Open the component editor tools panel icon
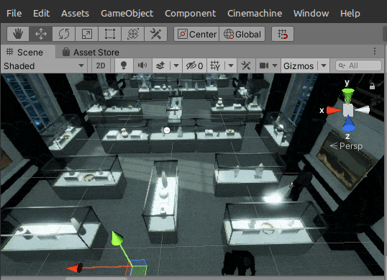This screenshot has height=280, width=387. pyautogui.click(x=246, y=66)
